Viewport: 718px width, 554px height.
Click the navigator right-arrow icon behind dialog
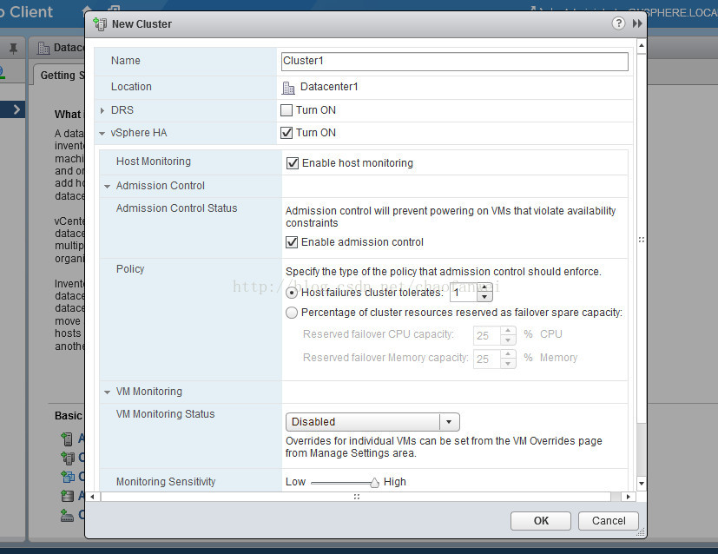coord(16,109)
